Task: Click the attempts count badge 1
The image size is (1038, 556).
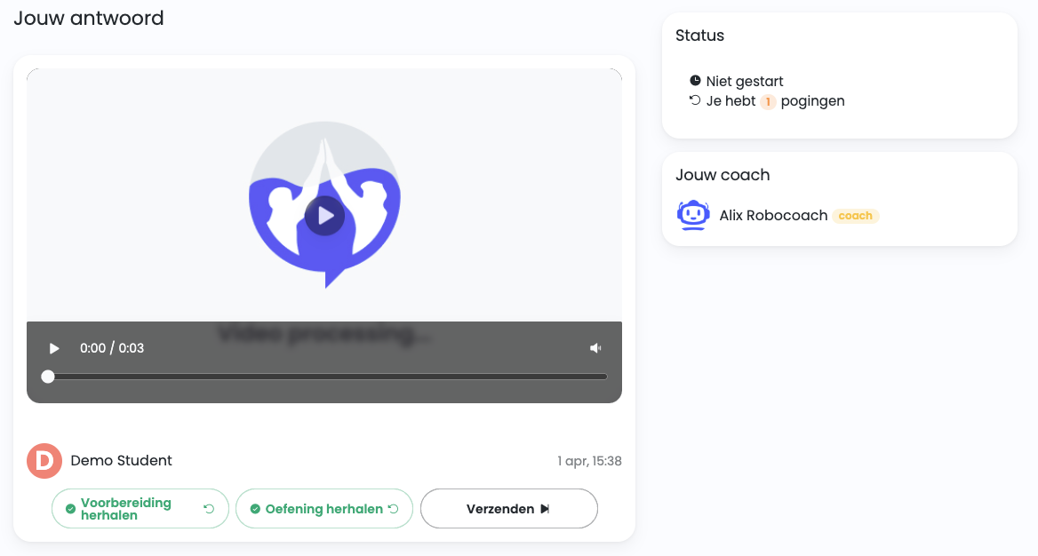Action: 768,101
